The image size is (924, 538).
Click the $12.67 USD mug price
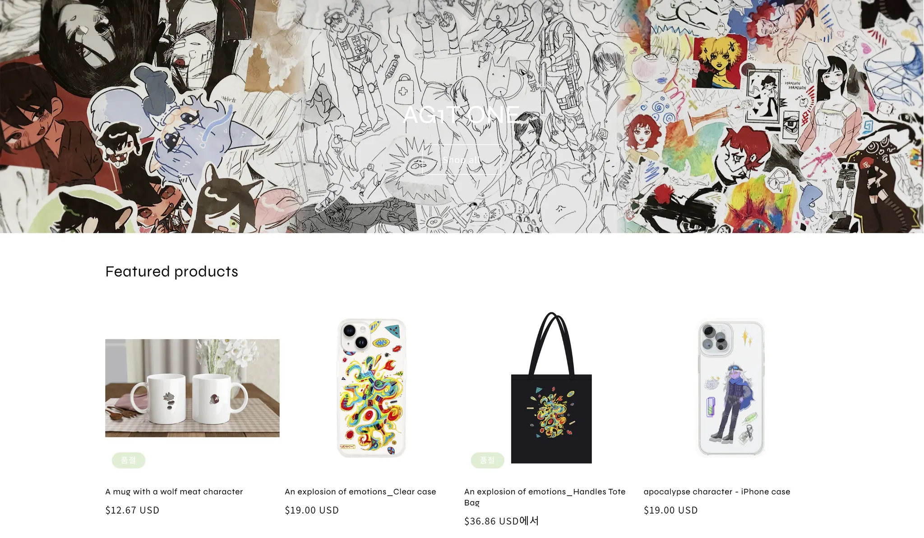point(132,510)
